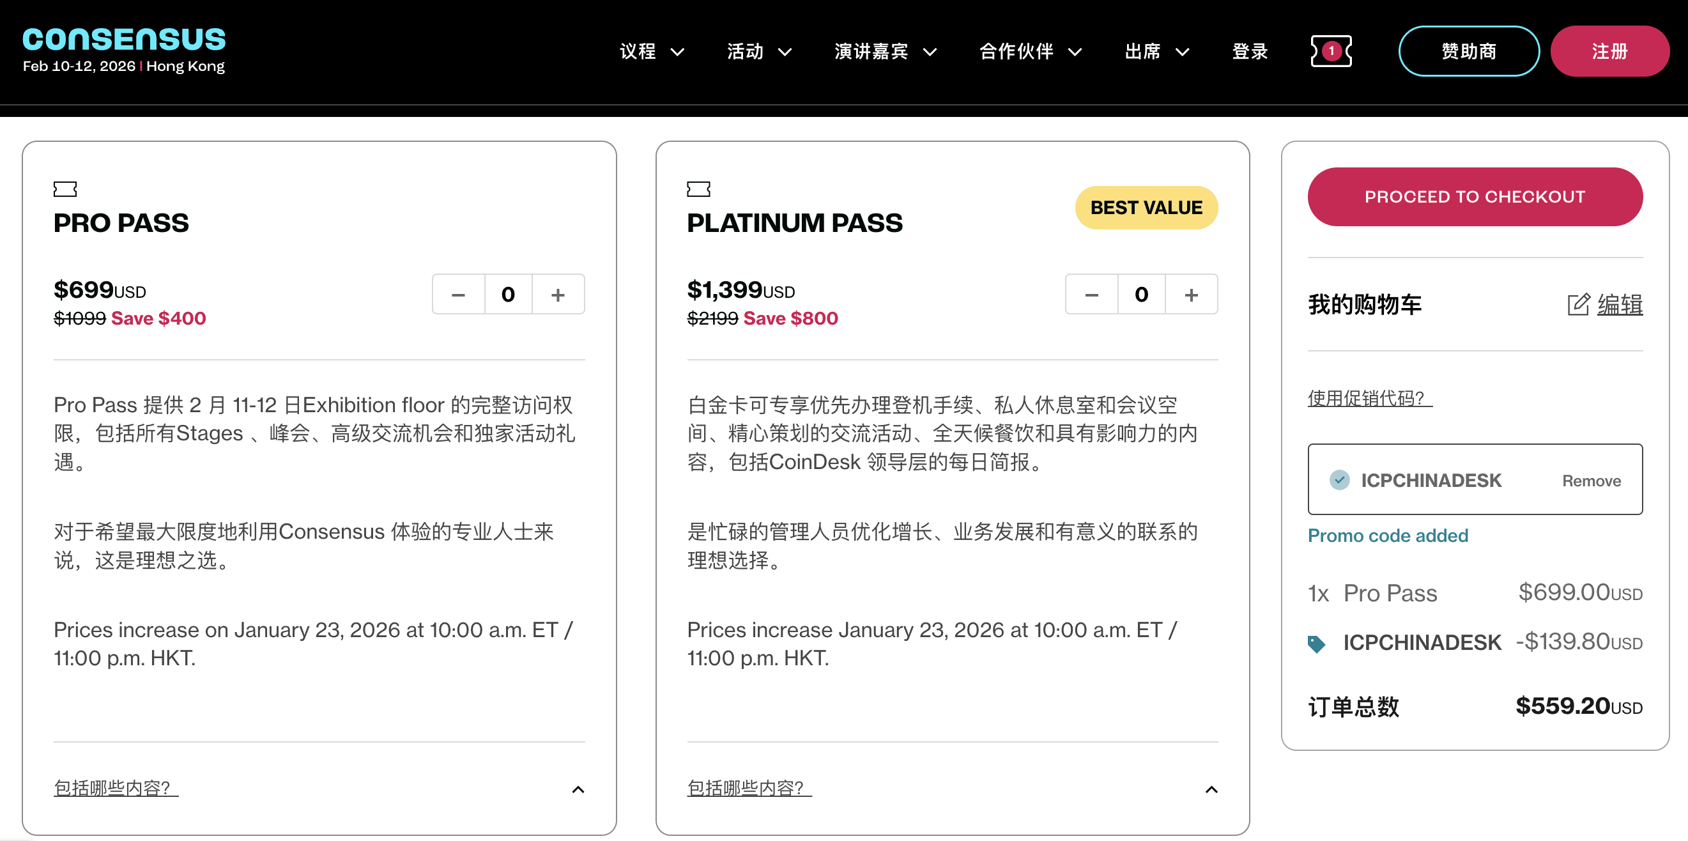Increase Pro Pass quantity with plus
Viewport: 1688px width, 841px height.
pos(558,295)
